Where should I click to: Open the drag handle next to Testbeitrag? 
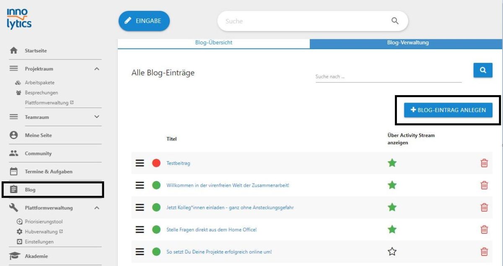click(x=140, y=163)
